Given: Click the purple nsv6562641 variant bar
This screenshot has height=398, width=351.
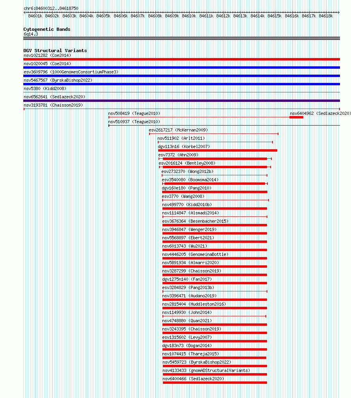Looking at the screenshot, I should (181, 101).
